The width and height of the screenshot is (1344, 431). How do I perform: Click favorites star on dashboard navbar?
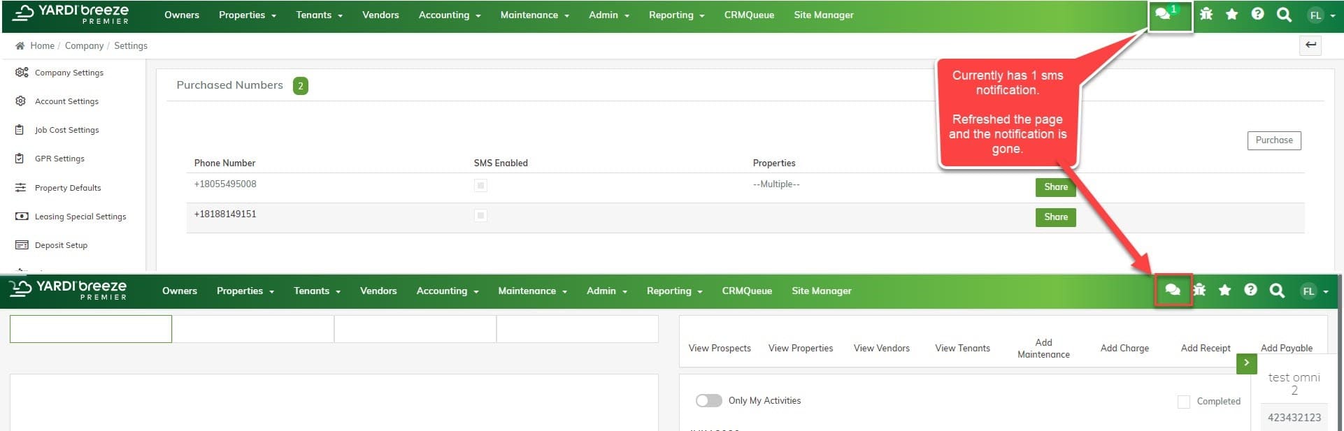(x=1224, y=290)
